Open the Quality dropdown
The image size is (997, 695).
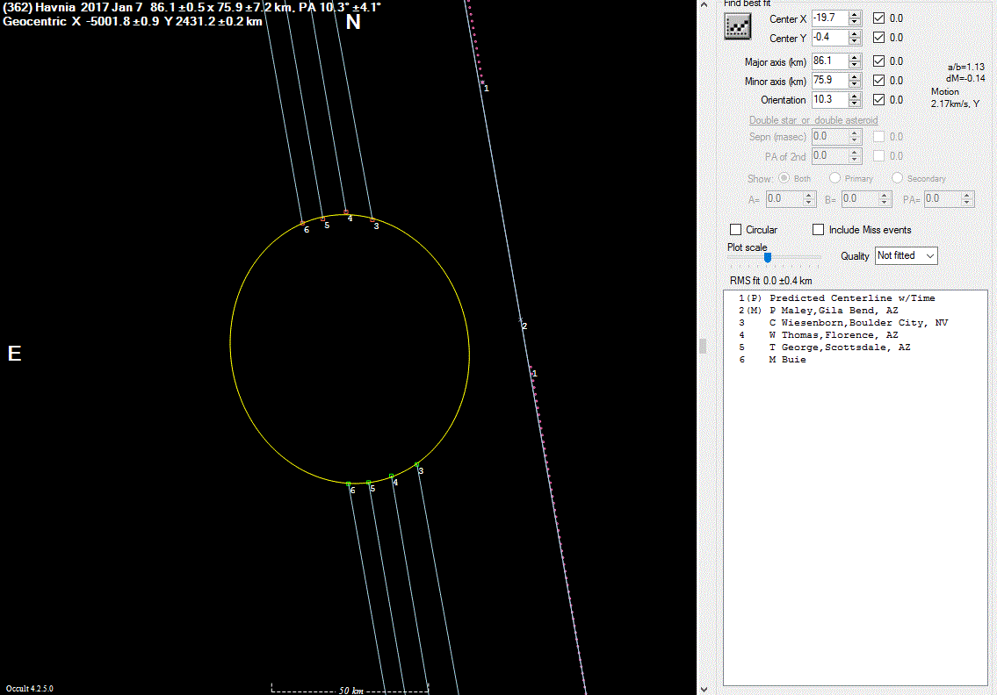[x=906, y=255]
